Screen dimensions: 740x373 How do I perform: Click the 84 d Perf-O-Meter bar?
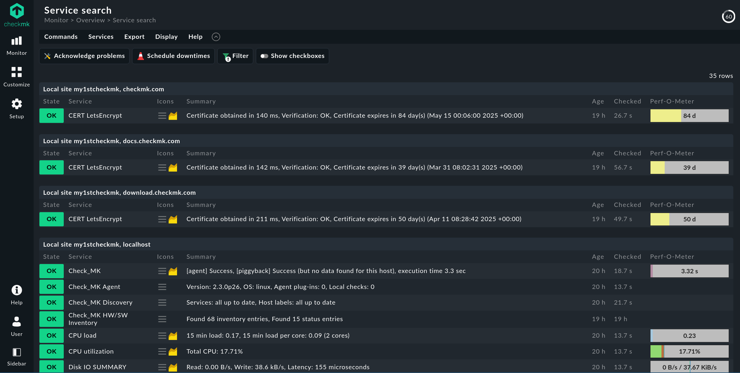(x=689, y=116)
